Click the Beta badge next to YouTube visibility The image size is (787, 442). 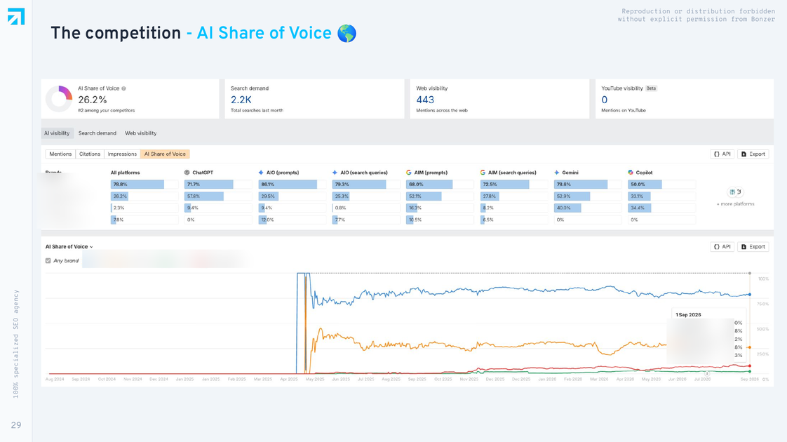651,88
